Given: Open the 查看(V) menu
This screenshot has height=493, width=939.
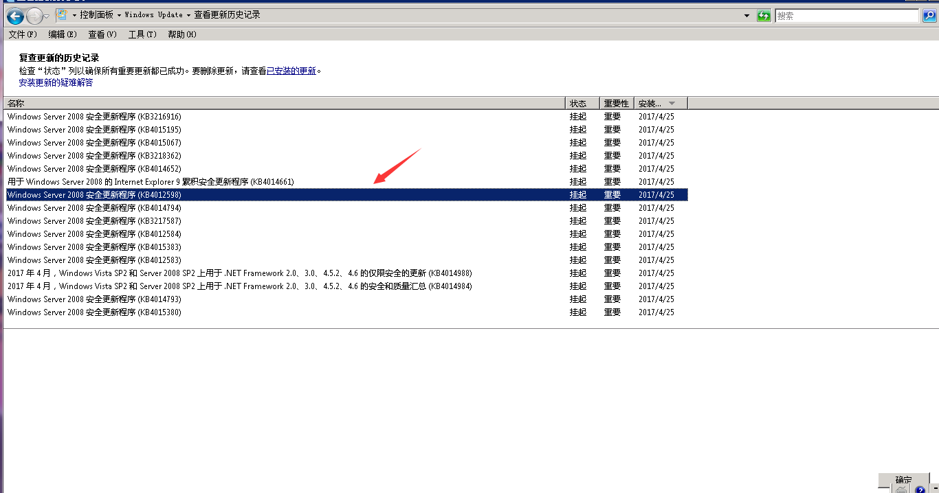Looking at the screenshot, I should 102,34.
